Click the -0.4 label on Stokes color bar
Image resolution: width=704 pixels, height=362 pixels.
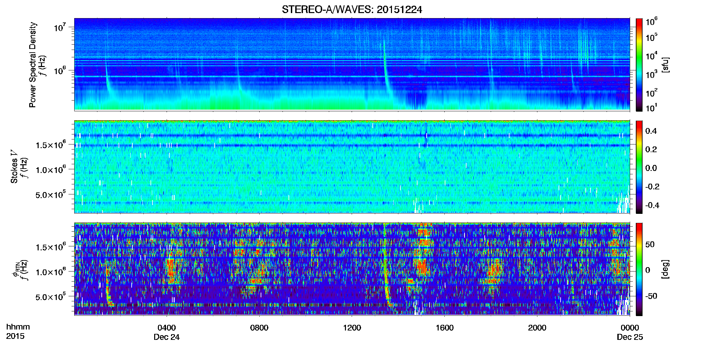click(x=652, y=205)
